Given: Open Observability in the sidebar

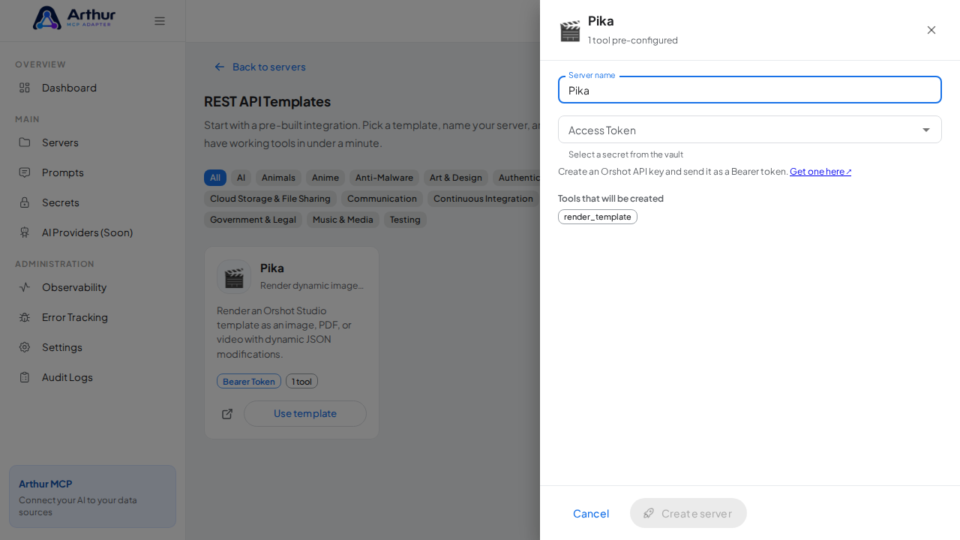Looking at the screenshot, I should click(x=93, y=287).
